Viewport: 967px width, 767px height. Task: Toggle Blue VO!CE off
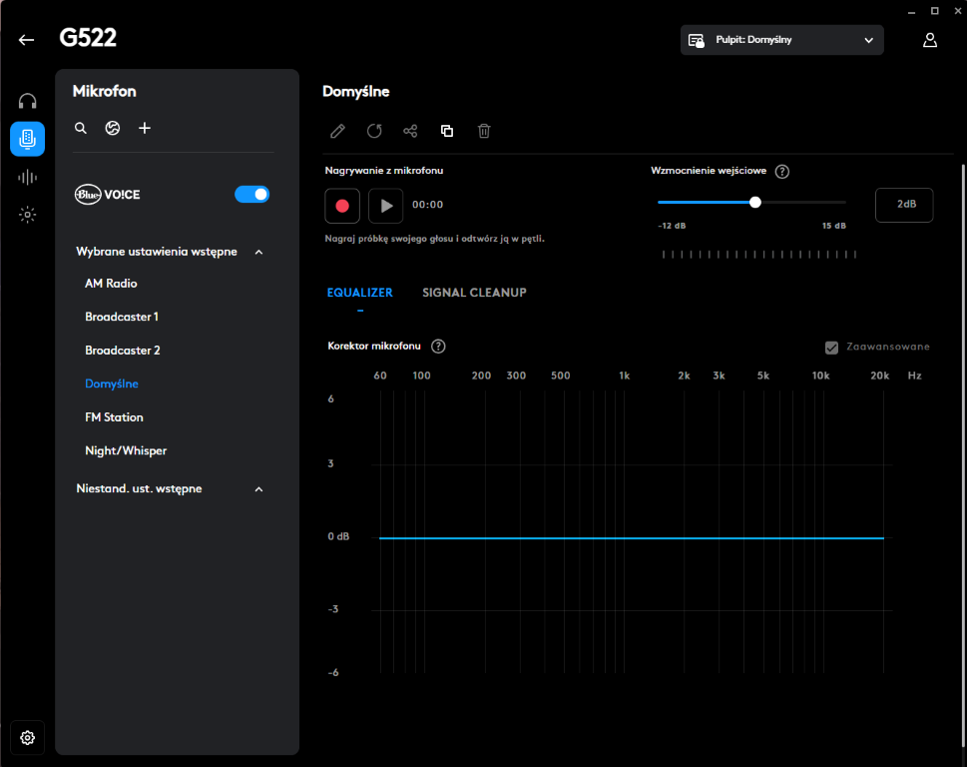251,194
